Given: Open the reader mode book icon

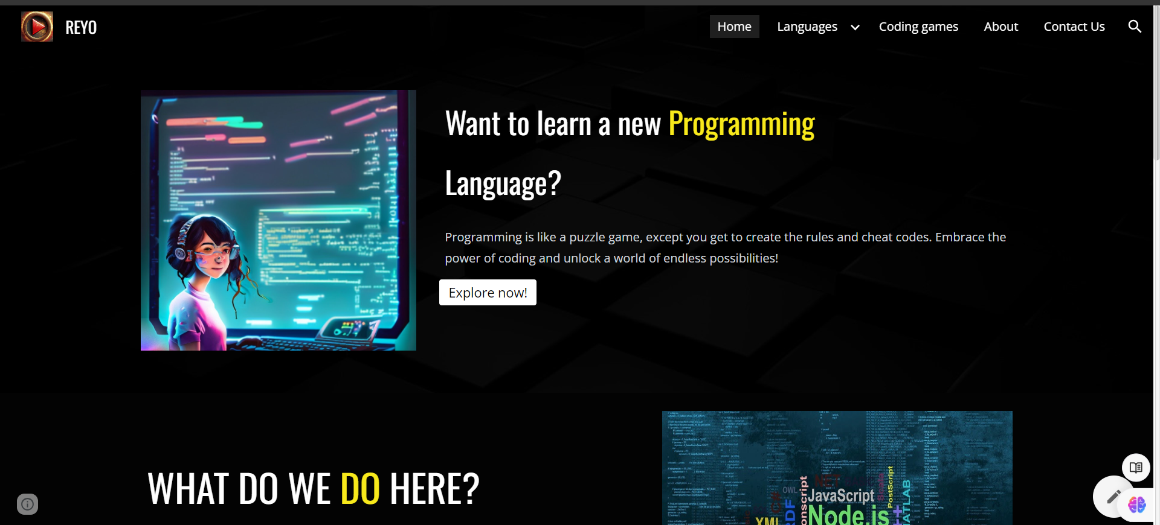Looking at the screenshot, I should (x=1136, y=468).
